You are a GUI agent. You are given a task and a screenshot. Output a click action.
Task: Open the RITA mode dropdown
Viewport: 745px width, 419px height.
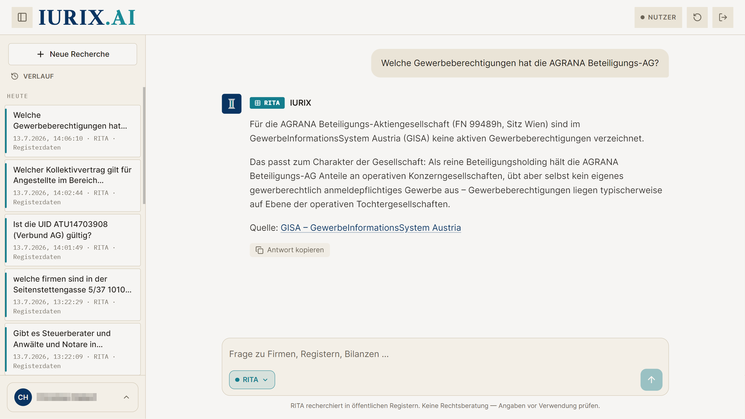[x=252, y=380]
